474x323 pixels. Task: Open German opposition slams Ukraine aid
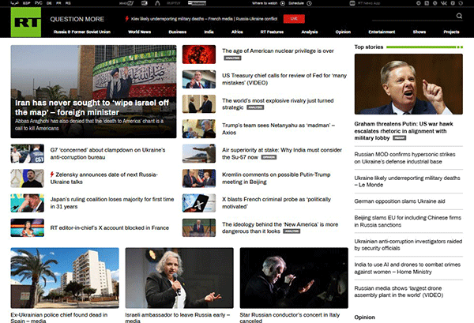[x=400, y=201]
